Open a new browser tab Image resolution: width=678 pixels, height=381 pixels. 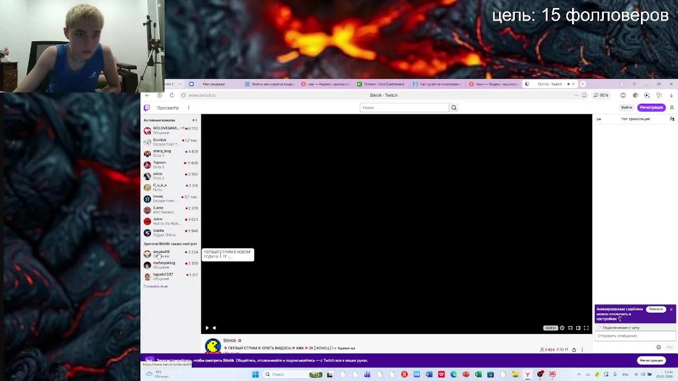pyautogui.click(x=583, y=84)
